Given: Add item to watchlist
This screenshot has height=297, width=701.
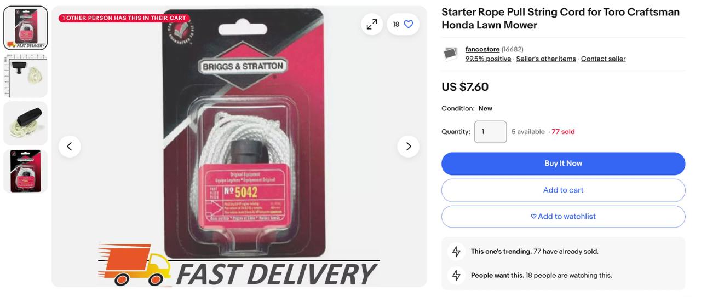Looking at the screenshot, I should (x=564, y=217).
